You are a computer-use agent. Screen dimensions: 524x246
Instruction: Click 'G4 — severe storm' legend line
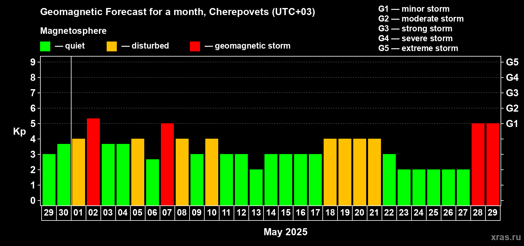[416, 38]
